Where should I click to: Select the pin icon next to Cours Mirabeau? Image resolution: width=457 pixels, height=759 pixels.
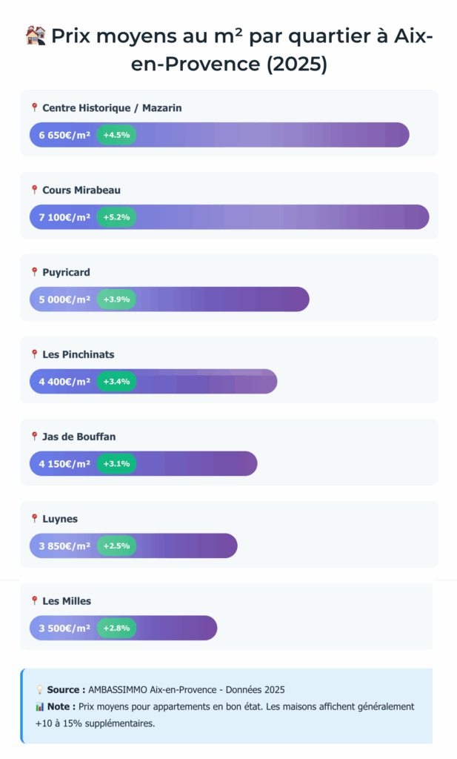coord(34,190)
